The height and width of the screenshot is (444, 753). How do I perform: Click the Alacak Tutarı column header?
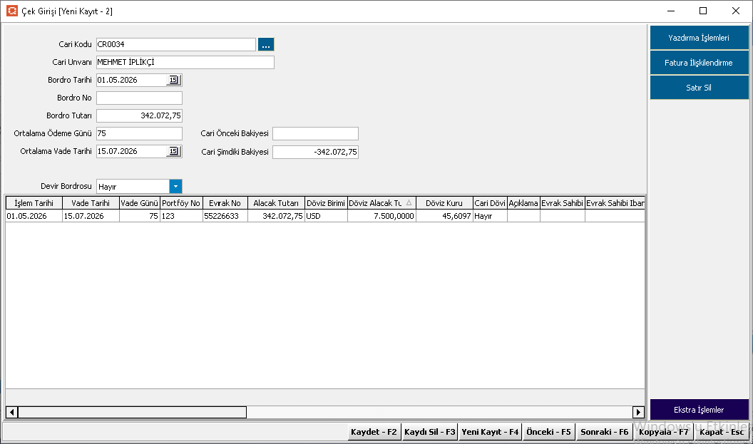tap(276, 203)
